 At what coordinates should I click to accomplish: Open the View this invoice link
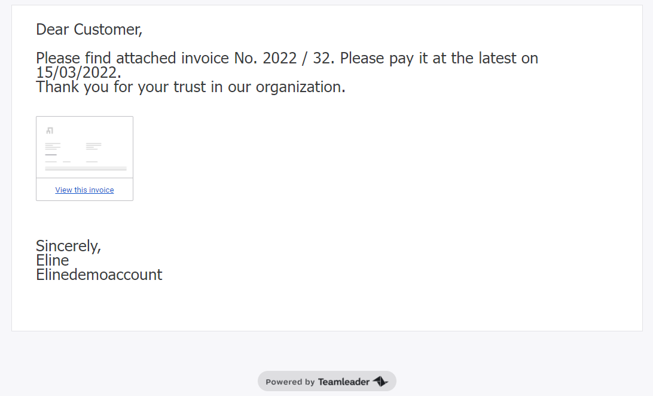coord(84,190)
